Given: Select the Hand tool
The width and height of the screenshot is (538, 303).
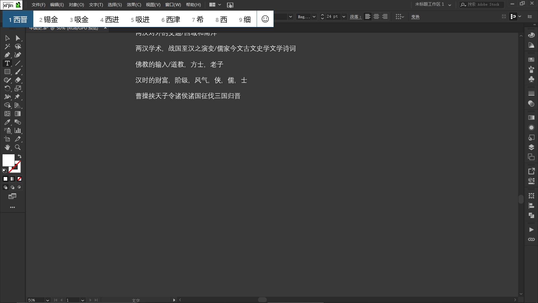Looking at the screenshot, I should [7, 147].
